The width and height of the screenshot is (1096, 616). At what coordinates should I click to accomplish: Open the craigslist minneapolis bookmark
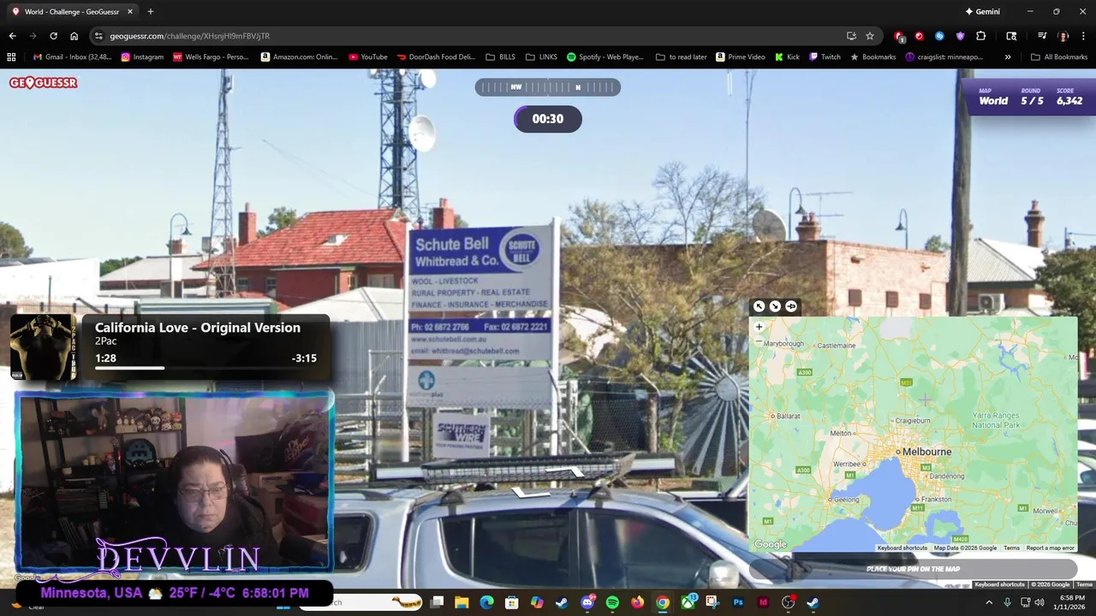coord(944,57)
